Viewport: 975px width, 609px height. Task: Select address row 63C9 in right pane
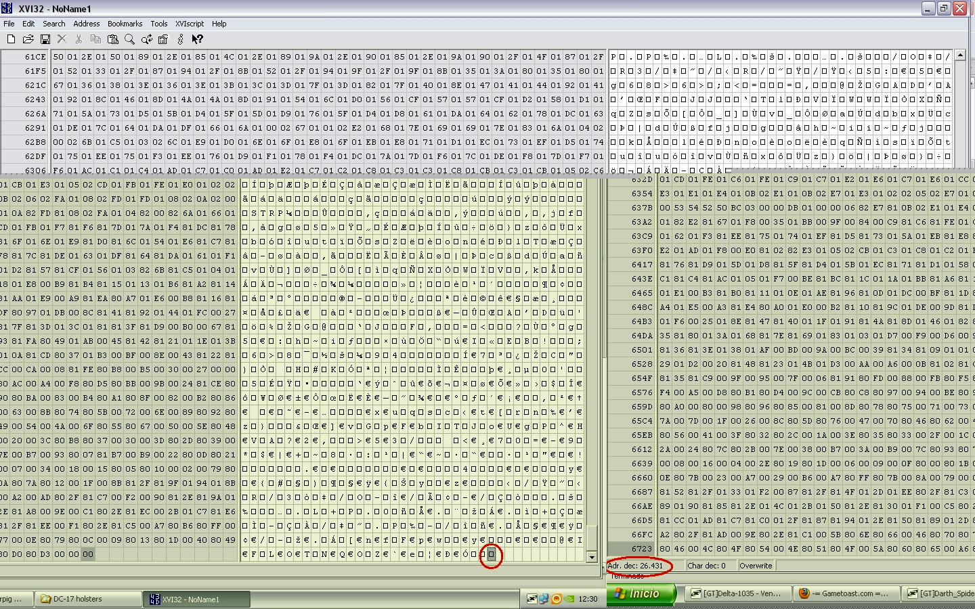point(632,236)
